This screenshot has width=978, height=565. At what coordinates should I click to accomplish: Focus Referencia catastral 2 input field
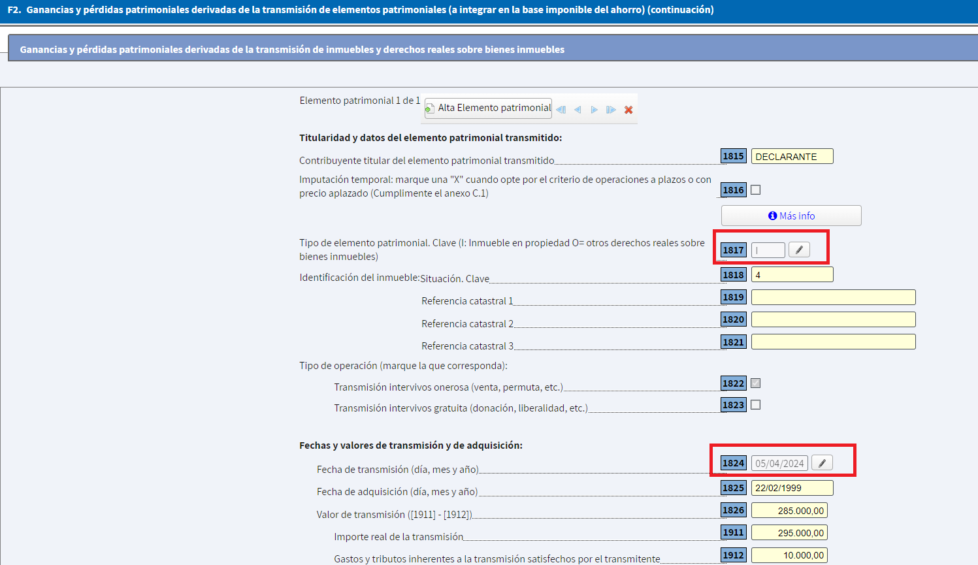tap(833, 319)
